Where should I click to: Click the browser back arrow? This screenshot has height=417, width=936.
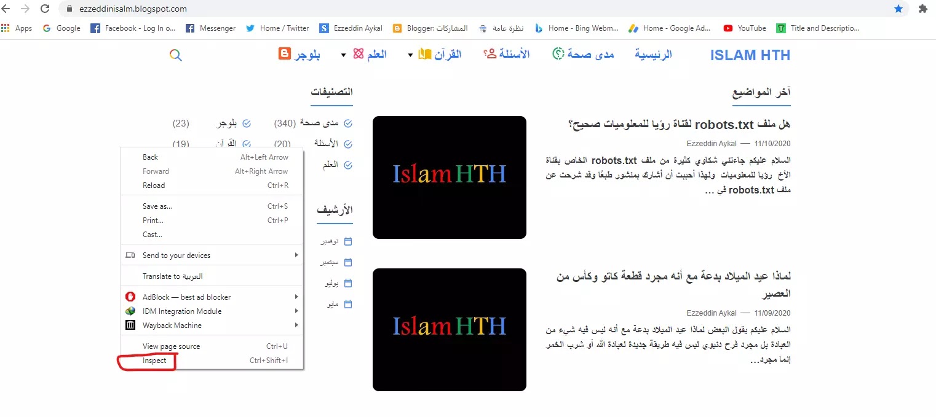6,9
